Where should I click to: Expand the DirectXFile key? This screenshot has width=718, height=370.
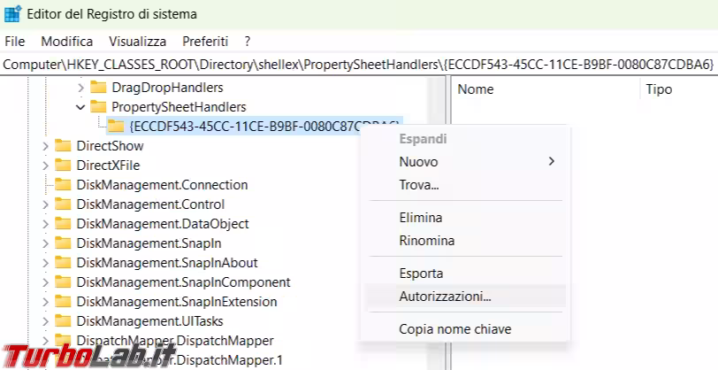coord(45,165)
